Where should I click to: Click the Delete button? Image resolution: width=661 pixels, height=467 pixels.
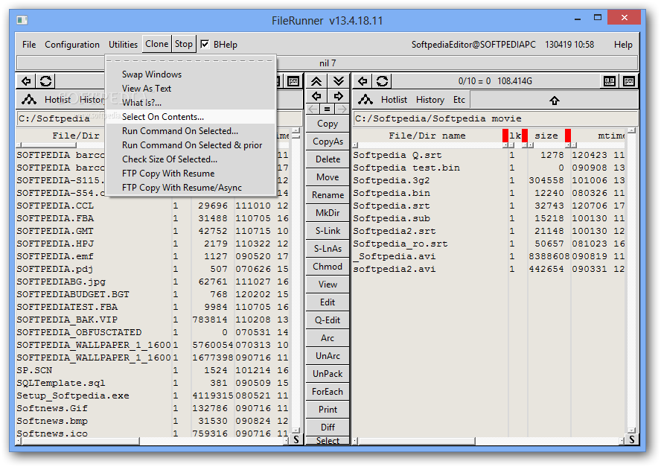(328, 159)
